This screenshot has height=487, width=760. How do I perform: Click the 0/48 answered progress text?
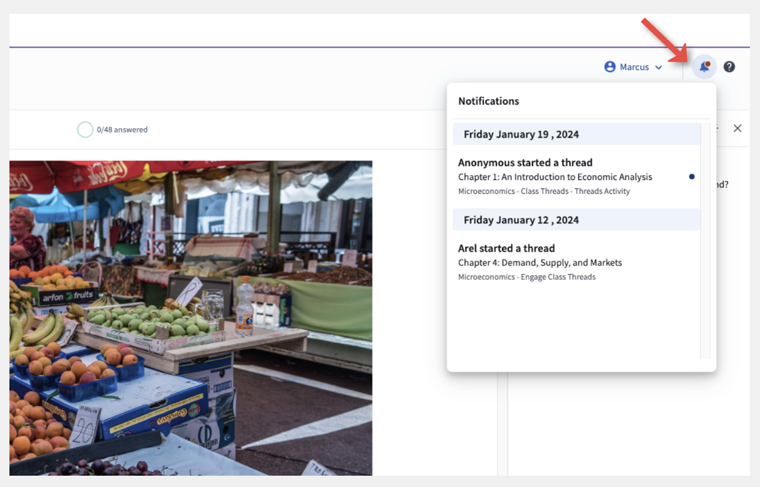point(122,130)
